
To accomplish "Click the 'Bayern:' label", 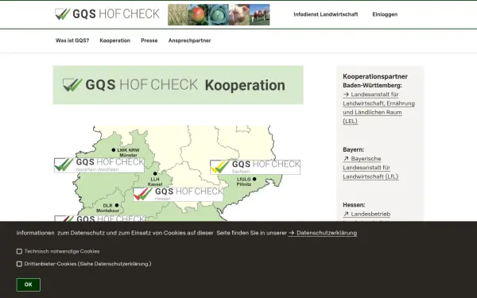I will 353,149.
